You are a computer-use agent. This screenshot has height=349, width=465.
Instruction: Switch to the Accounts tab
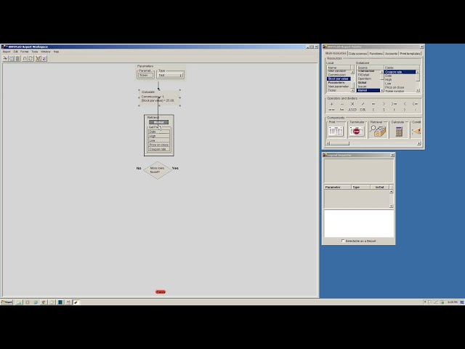click(391, 54)
